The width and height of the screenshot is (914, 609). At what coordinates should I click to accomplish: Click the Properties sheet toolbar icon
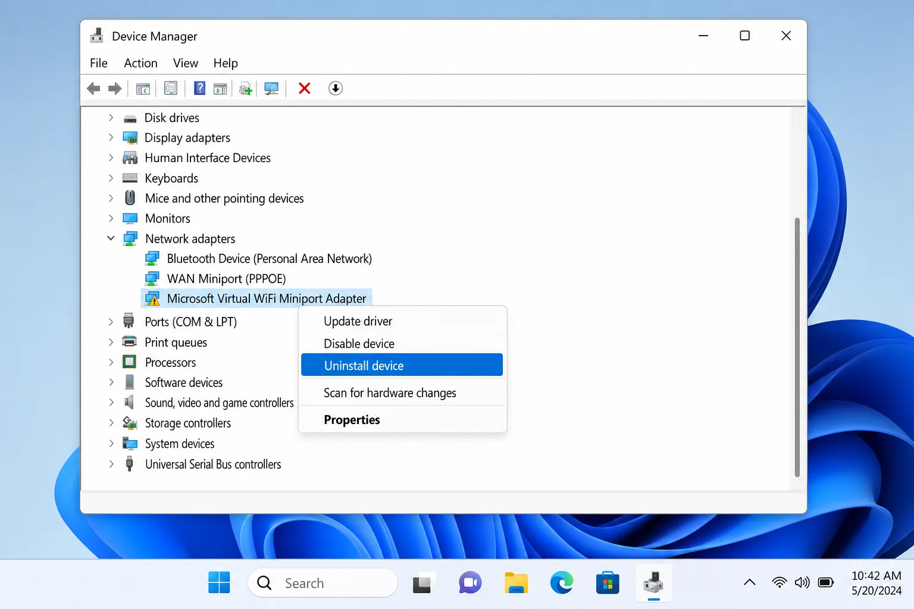point(171,89)
